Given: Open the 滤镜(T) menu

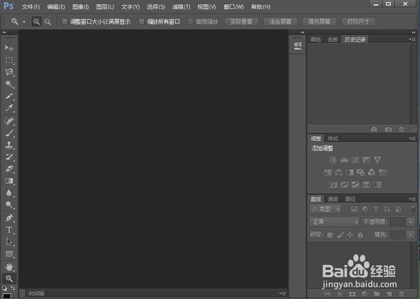Looking at the screenshot, I should coord(181,7).
